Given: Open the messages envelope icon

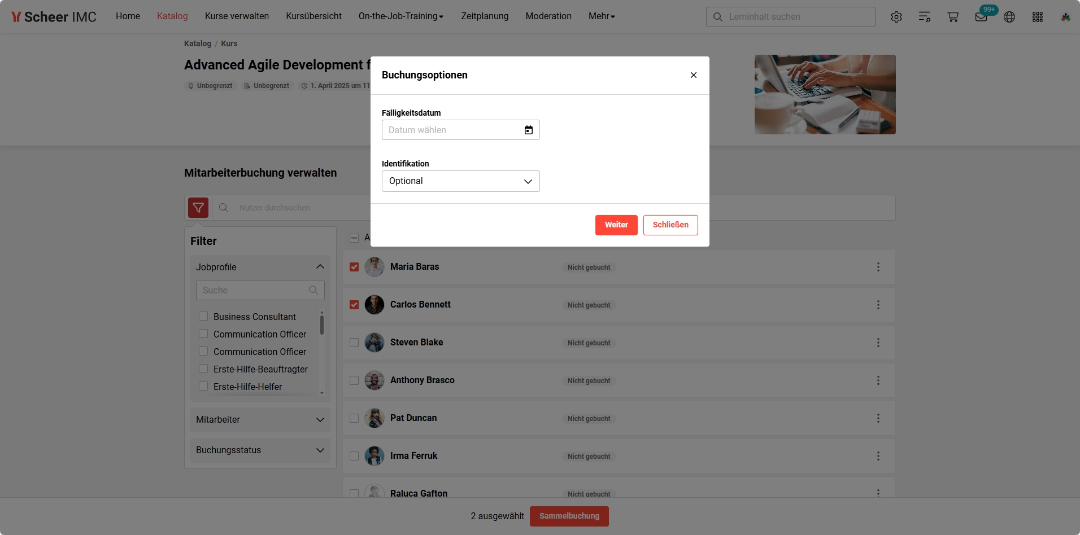Looking at the screenshot, I should 981,17.
